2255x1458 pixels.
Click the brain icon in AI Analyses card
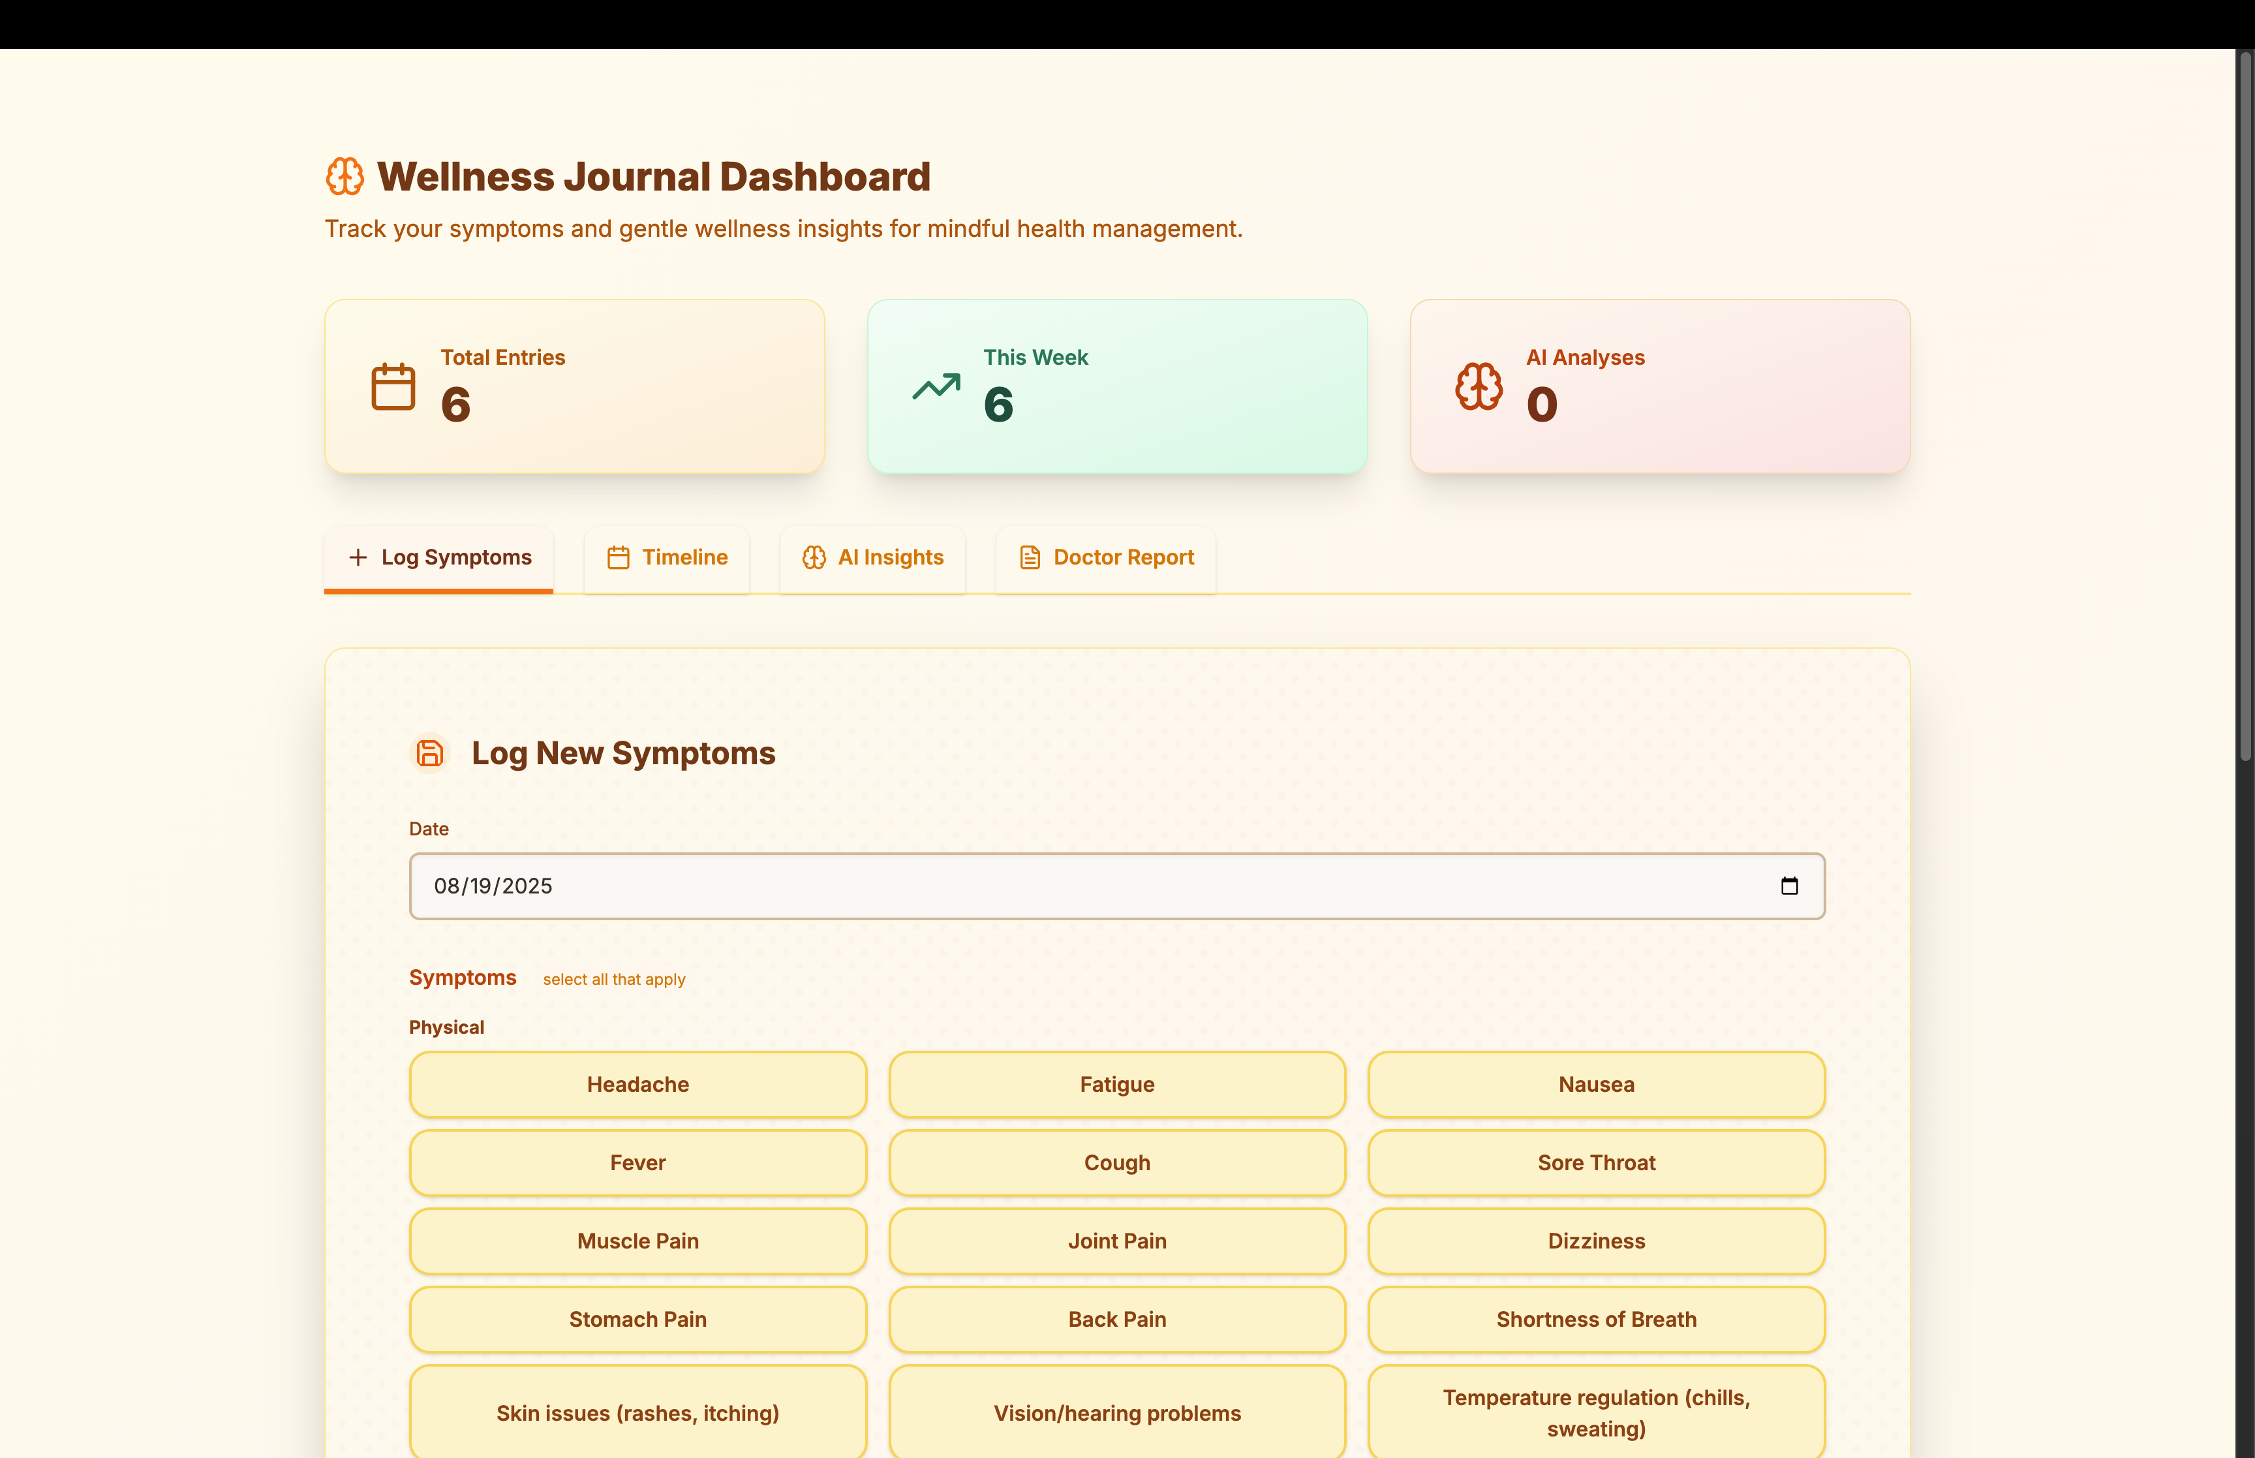point(1478,386)
